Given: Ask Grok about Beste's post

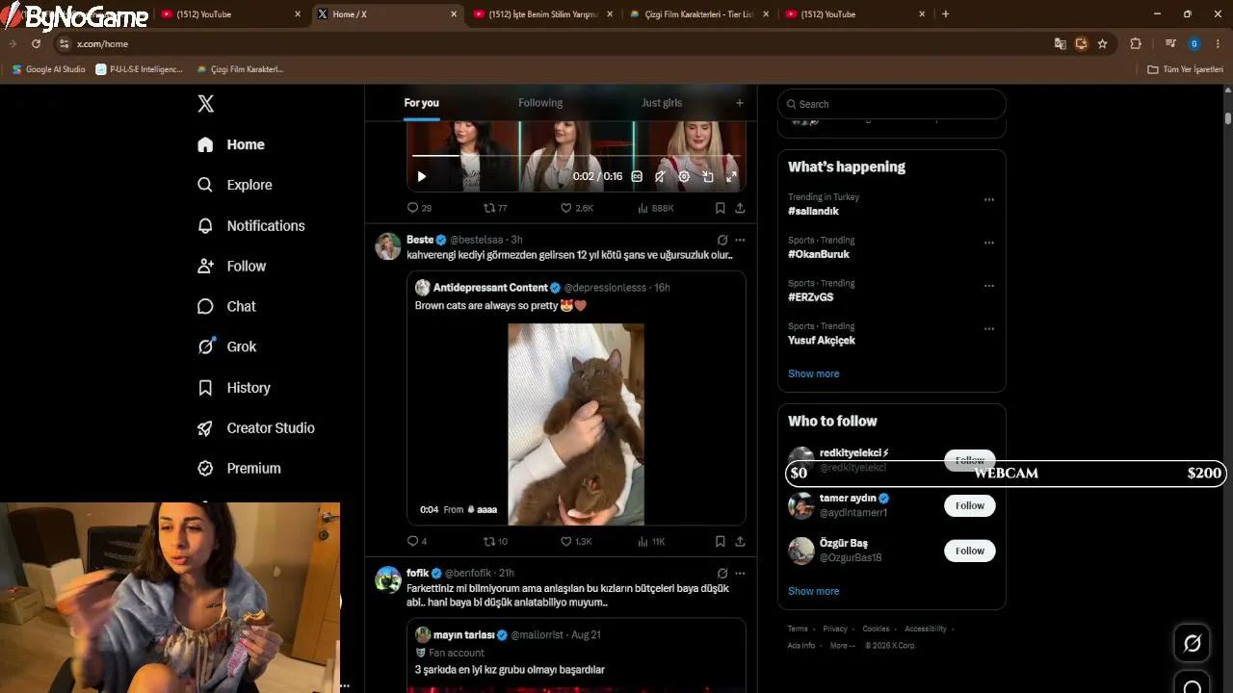Looking at the screenshot, I should click(722, 240).
